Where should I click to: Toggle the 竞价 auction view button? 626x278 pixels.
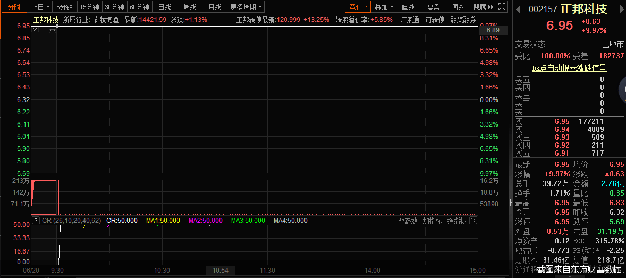358,7
